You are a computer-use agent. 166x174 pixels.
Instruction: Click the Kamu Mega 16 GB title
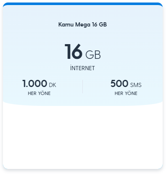82,25
